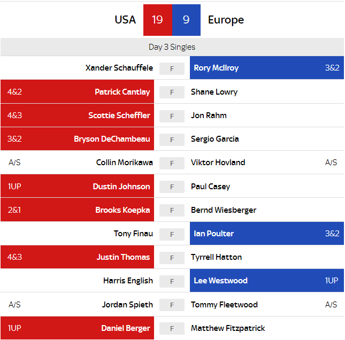Screen dimensions: 345x340
Task: Click Patrick Cantlay's name
Action: tap(122, 92)
